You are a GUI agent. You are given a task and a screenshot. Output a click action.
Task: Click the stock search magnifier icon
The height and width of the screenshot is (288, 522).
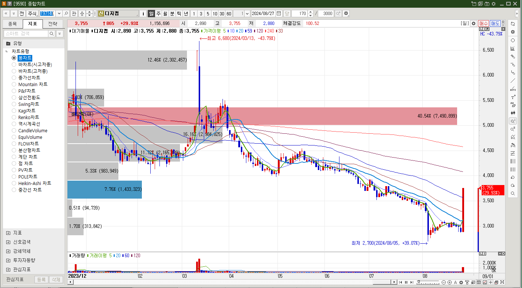pos(66,14)
